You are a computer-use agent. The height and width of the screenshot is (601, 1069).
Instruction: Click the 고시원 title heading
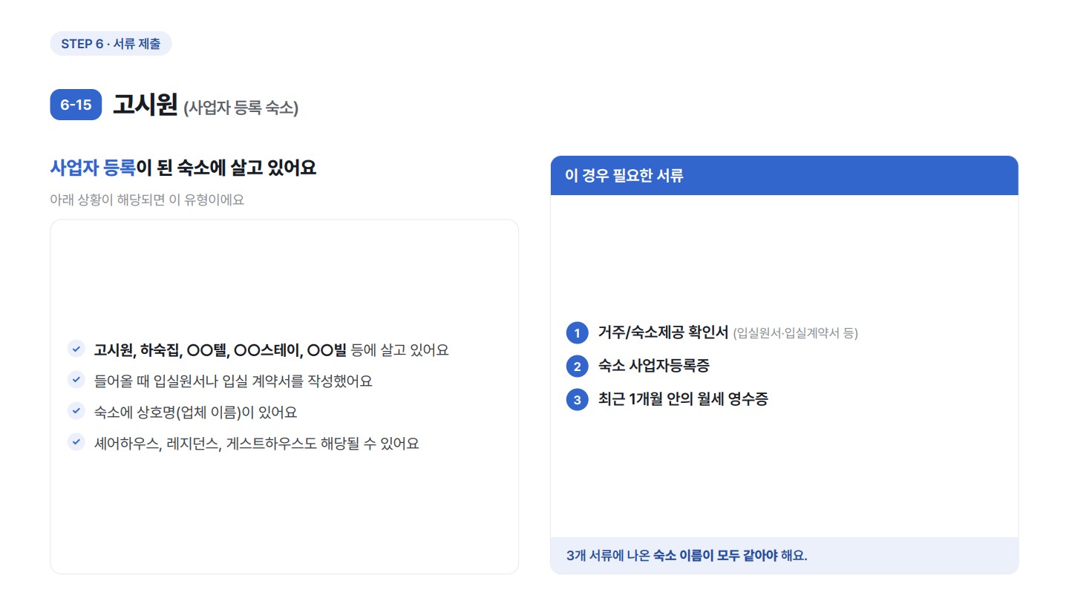[145, 105]
